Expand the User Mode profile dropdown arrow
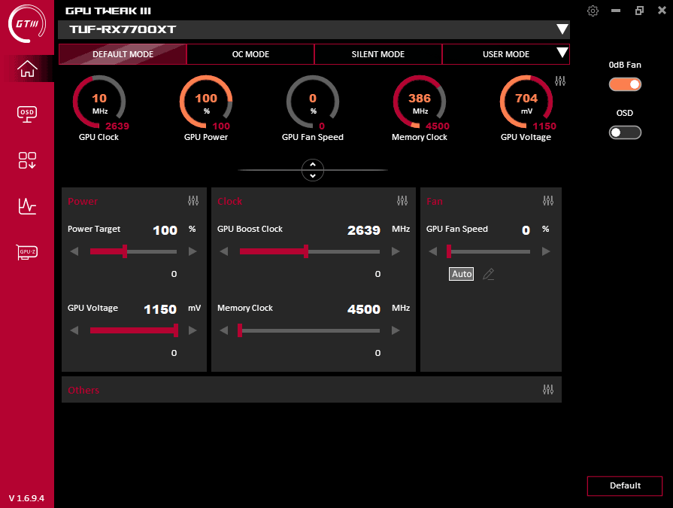 (562, 53)
